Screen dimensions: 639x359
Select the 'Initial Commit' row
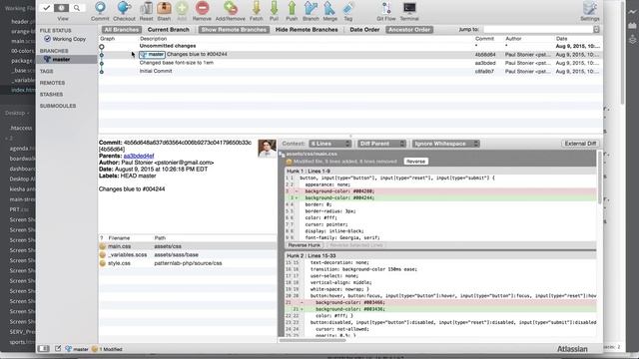point(350,71)
